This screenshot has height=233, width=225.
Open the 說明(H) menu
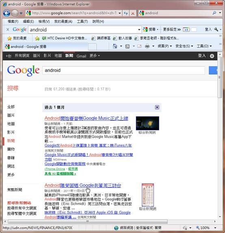click(x=98, y=22)
